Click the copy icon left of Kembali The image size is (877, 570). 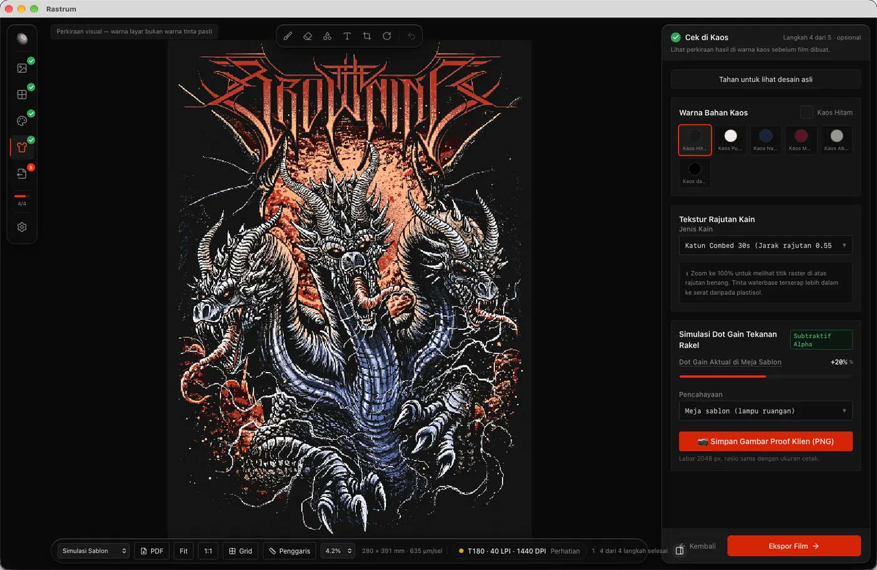tap(680, 550)
